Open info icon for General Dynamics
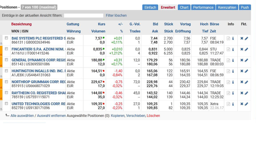 [x=233, y=60]
